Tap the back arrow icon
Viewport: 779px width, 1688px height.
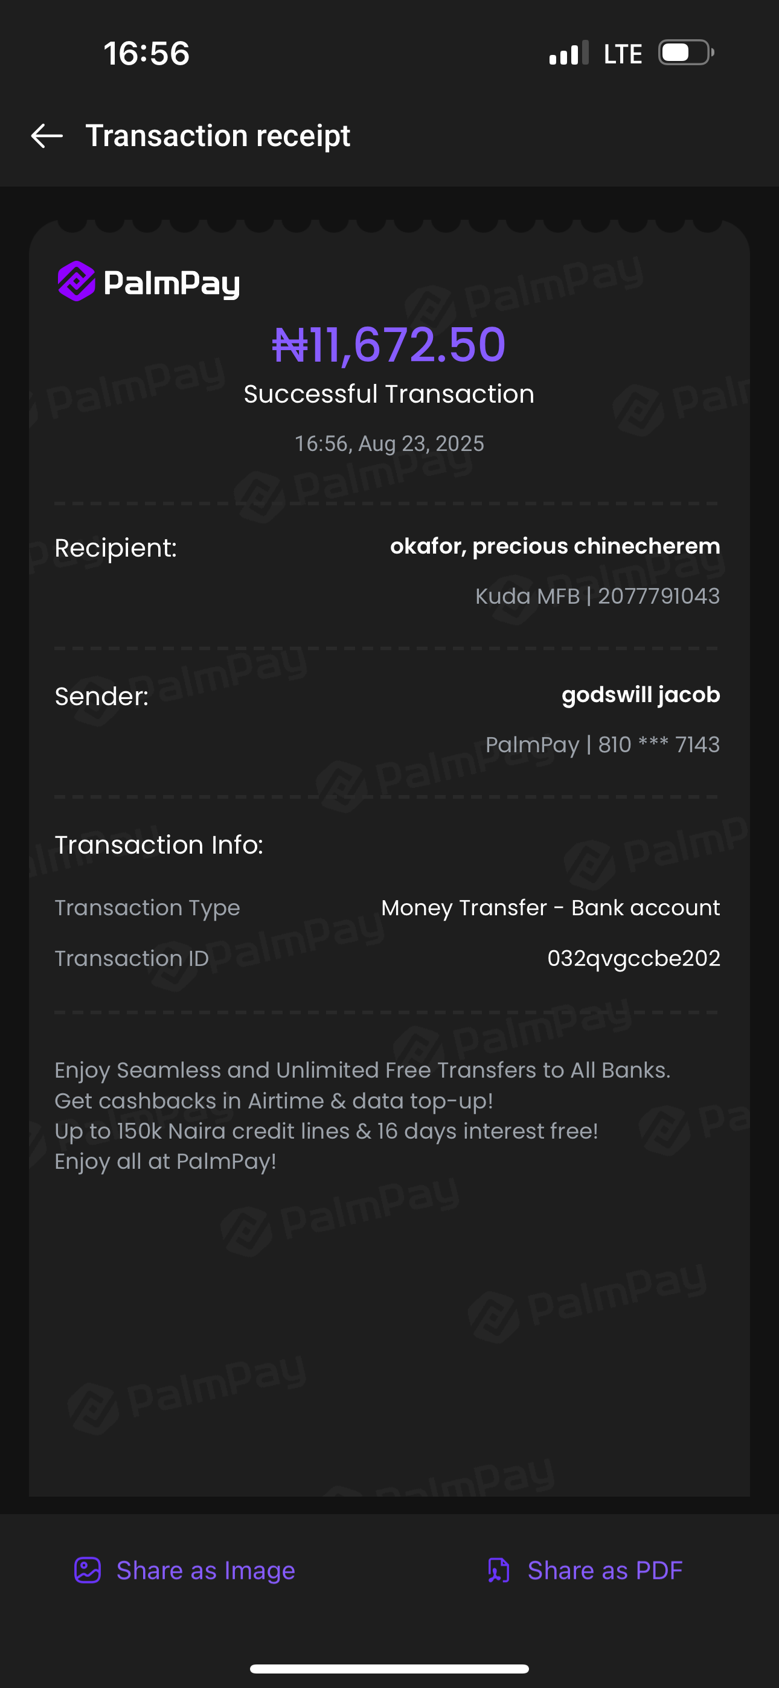click(47, 136)
